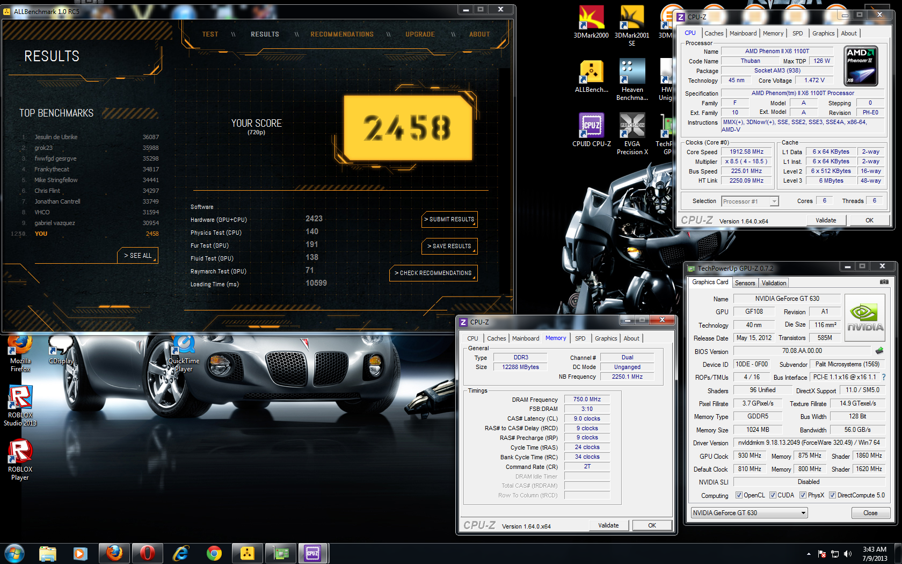This screenshot has width=902, height=564.
Task: Launch QuickTime Player desktop icon
Action: (184, 353)
